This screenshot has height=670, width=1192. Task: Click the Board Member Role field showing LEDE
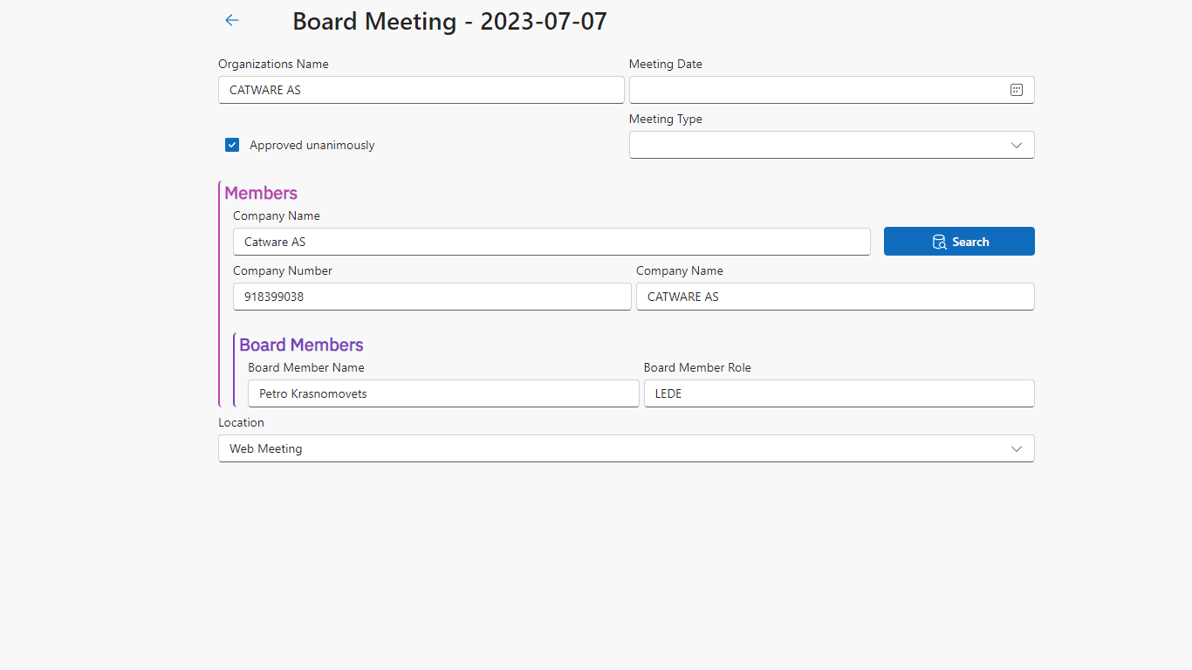tap(838, 393)
